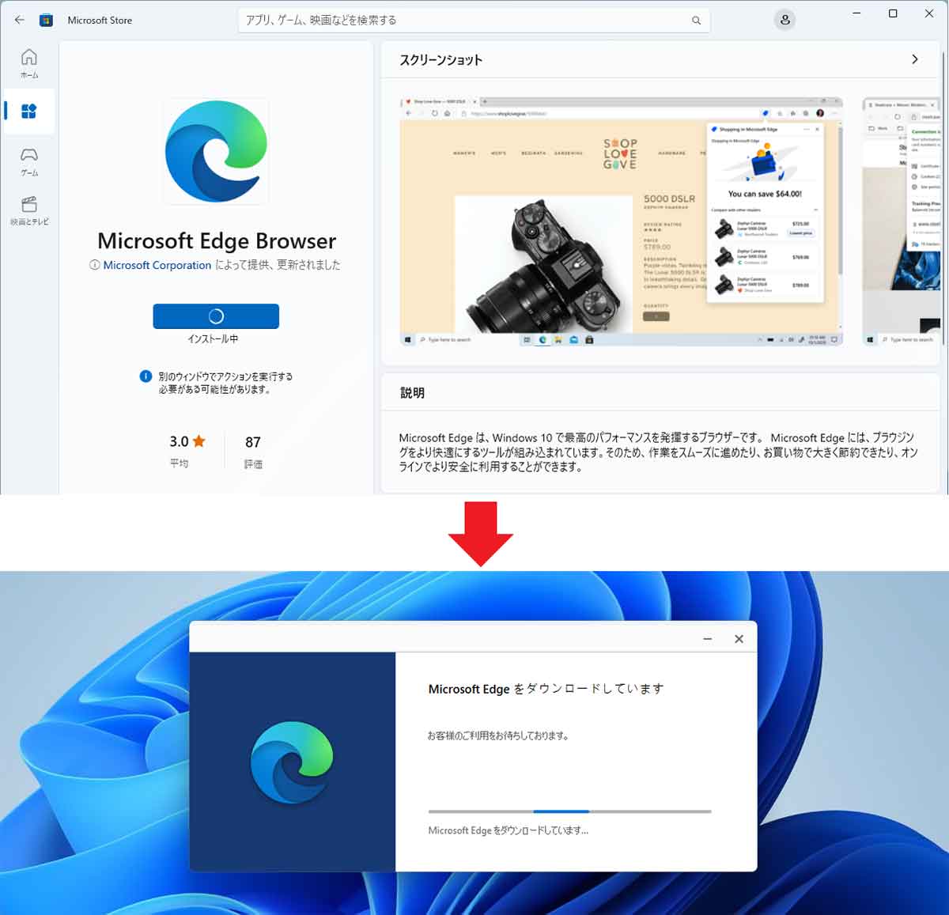The height and width of the screenshot is (915, 949).
Task: Open the first Edge shopping screenshot thumbnail
Action: pos(621,221)
